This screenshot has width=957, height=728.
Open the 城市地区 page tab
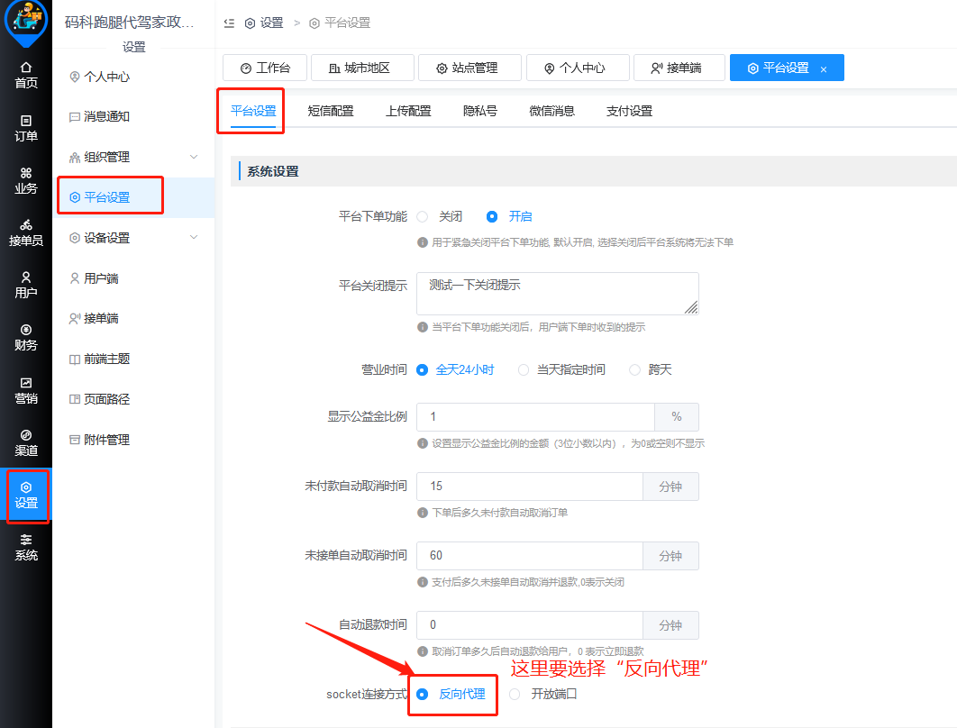click(362, 68)
